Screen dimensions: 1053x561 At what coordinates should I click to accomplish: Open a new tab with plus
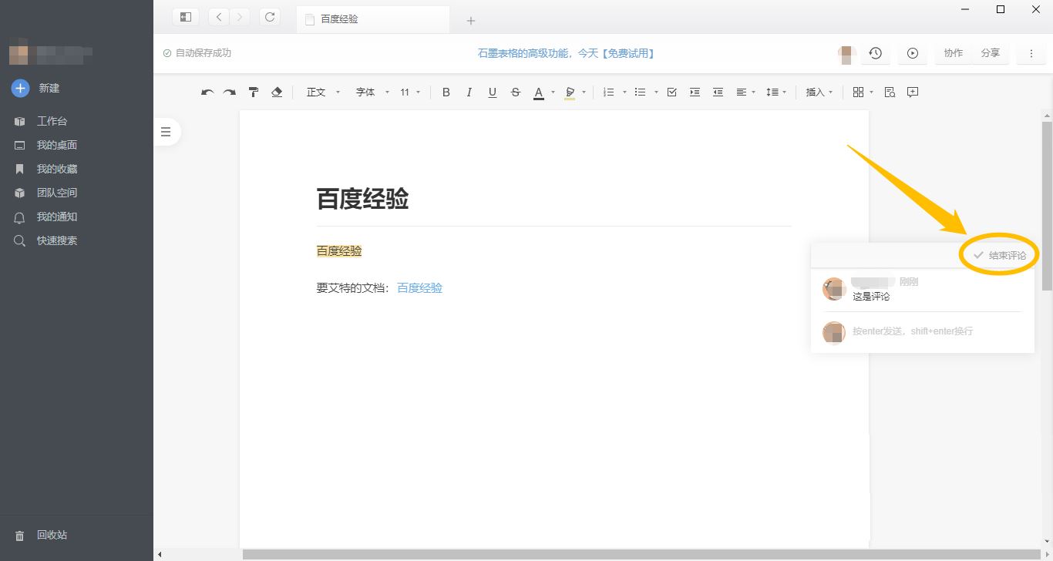[471, 21]
